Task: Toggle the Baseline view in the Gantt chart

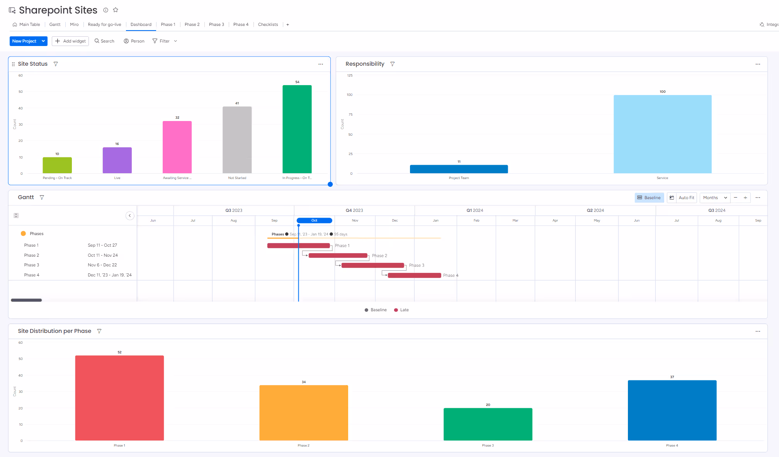Action: coord(649,198)
